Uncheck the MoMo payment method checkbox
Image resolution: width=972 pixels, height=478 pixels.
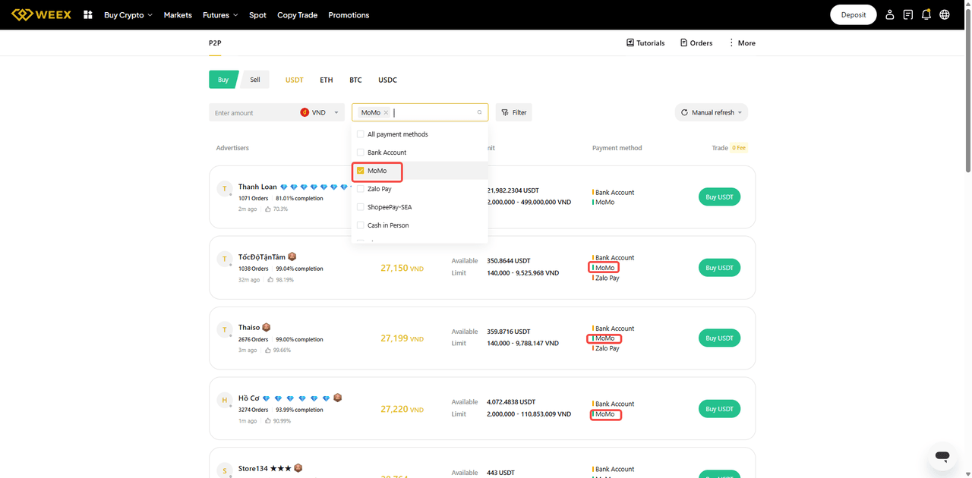pyautogui.click(x=361, y=171)
